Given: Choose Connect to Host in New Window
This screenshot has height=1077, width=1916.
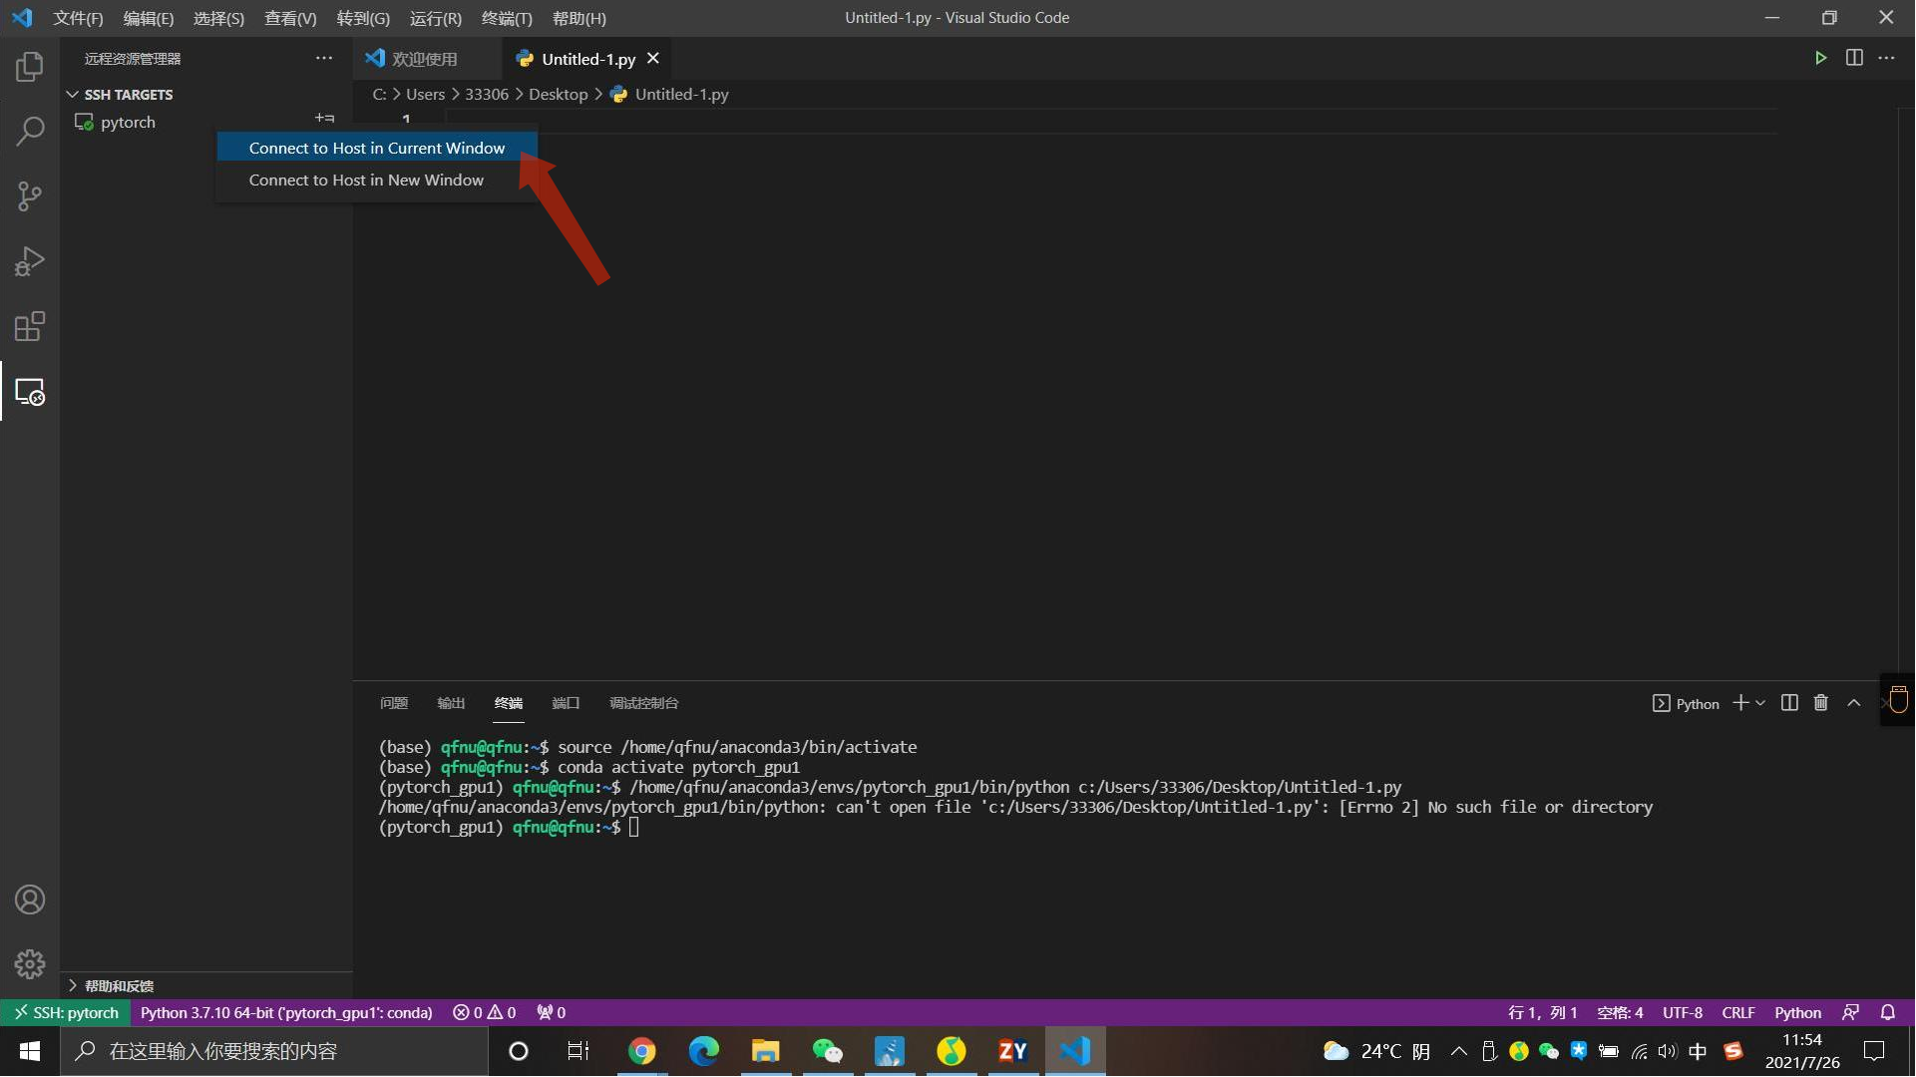Looking at the screenshot, I should pyautogui.click(x=377, y=179).
